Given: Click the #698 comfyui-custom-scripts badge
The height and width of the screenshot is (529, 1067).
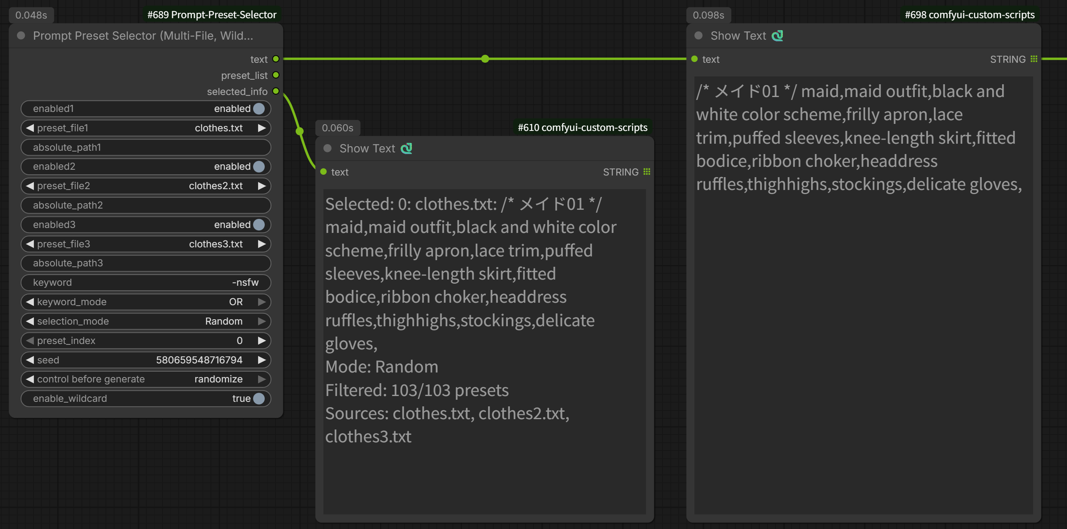Looking at the screenshot, I should coord(970,15).
